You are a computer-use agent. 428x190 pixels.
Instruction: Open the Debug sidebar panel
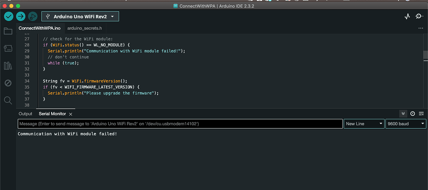pyautogui.click(x=8, y=83)
